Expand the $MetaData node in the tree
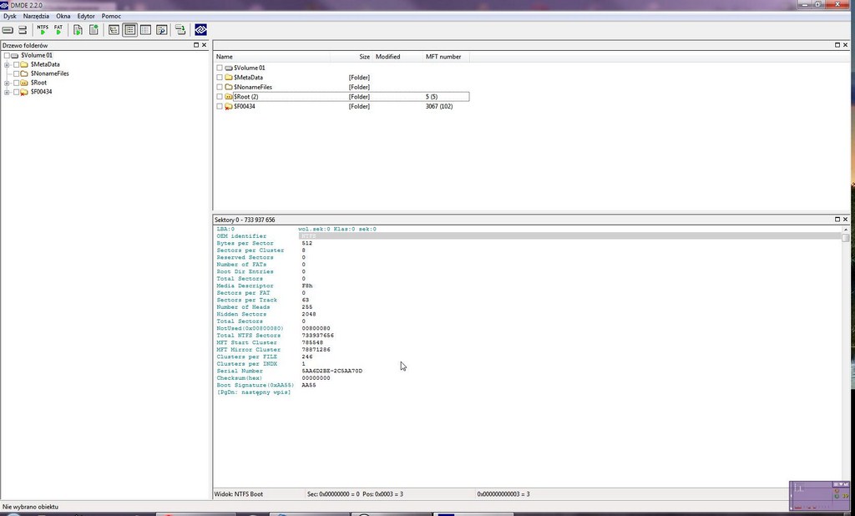 [7, 64]
